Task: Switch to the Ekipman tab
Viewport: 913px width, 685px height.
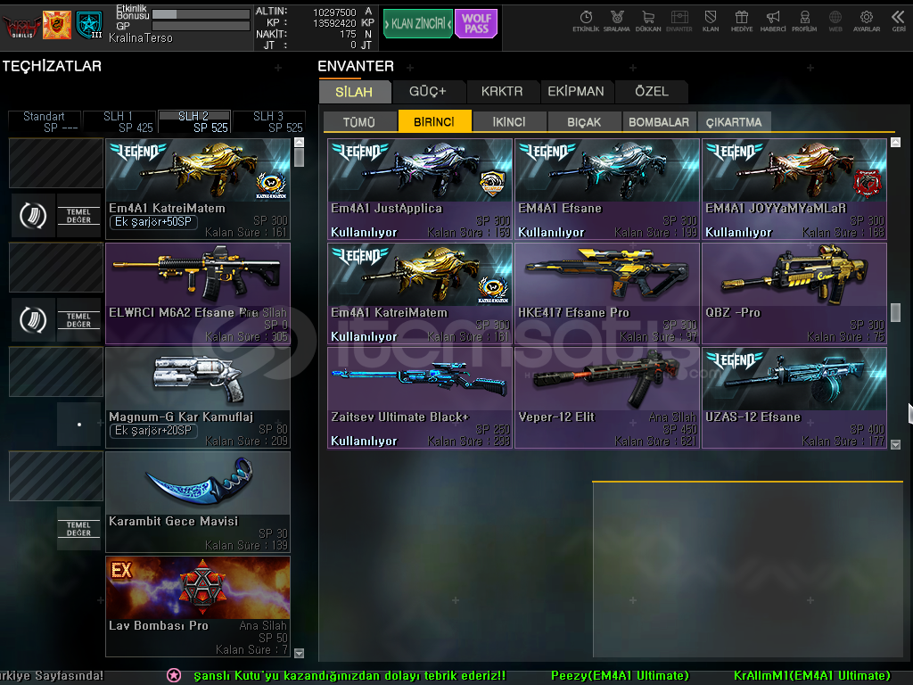Action: coord(576,92)
